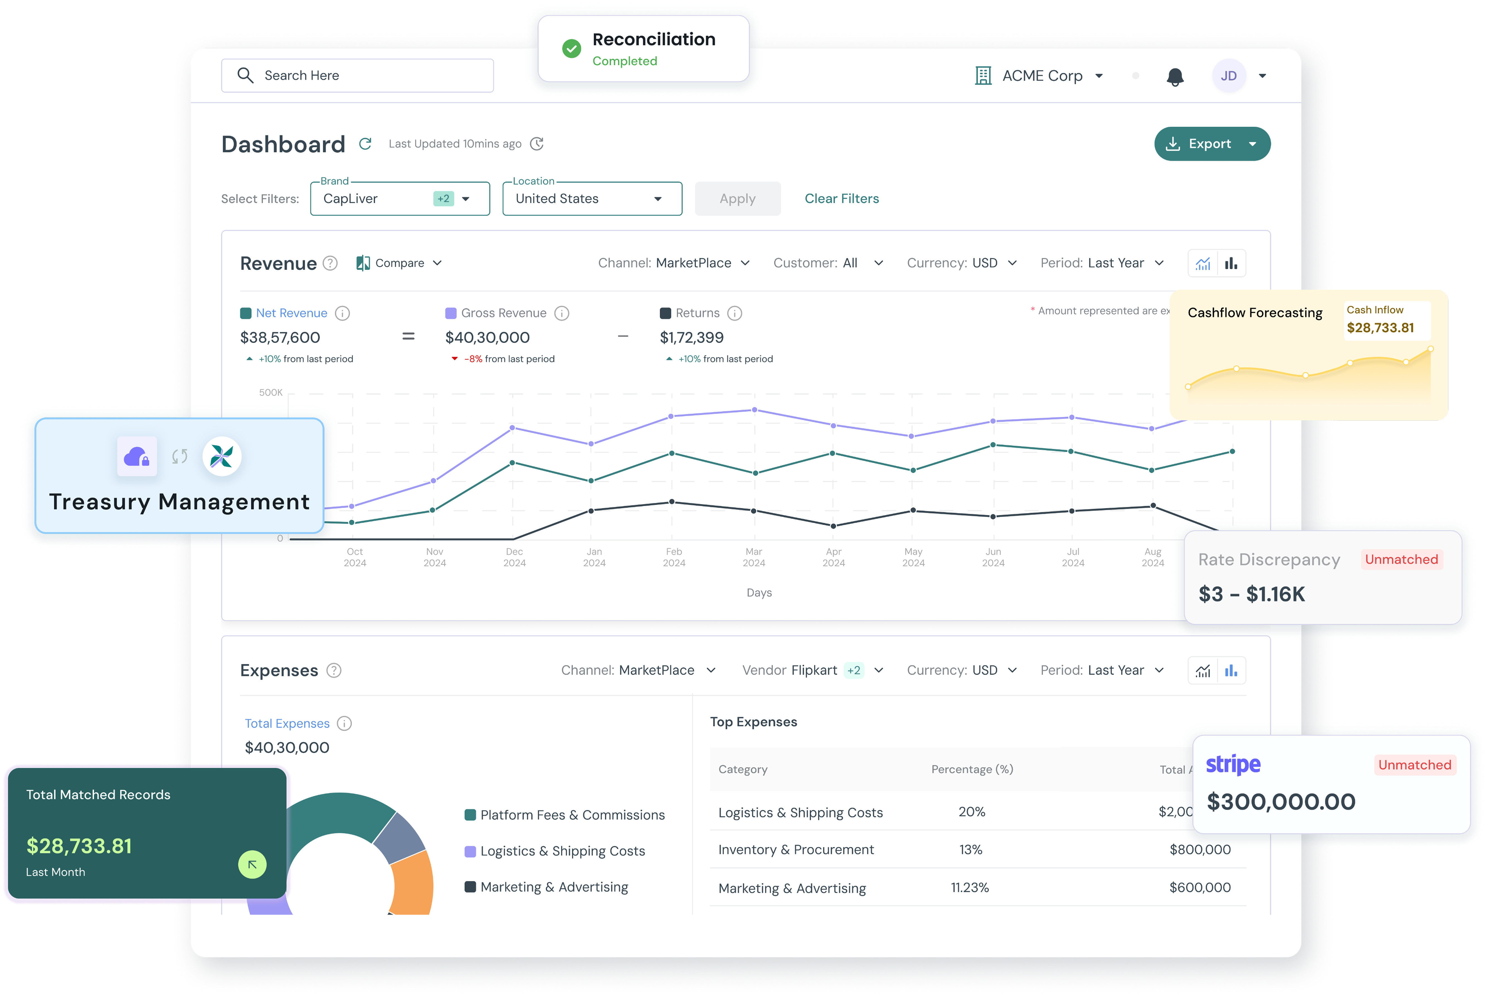
Task: Toggle the Gross Revenue legend series
Action: point(451,313)
